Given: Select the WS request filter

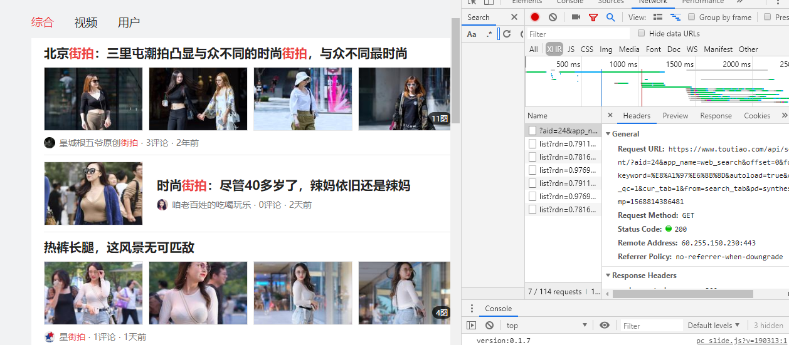Looking at the screenshot, I should point(692,49).
